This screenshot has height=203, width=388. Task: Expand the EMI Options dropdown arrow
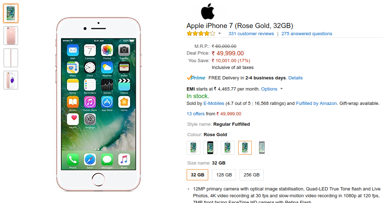(x=281, y=89)
